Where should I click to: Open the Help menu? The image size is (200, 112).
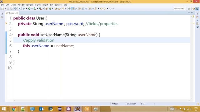[65, 5]
